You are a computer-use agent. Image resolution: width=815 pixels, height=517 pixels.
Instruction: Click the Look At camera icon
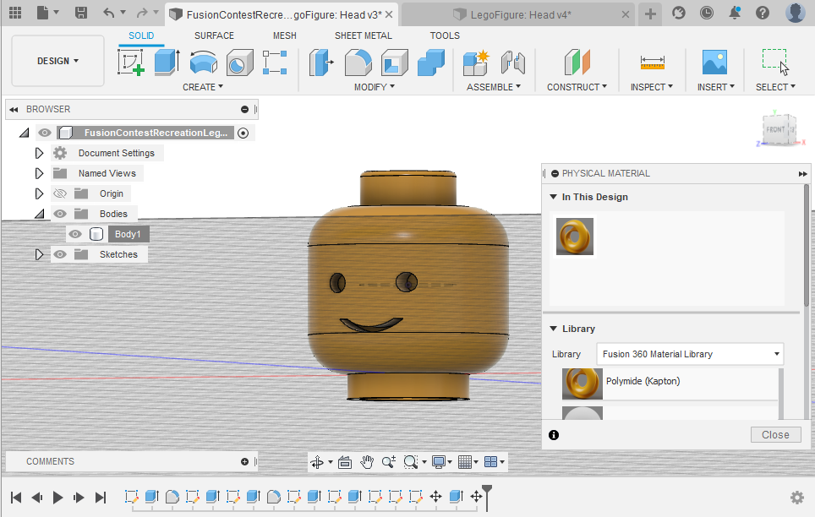pos(345,462)
